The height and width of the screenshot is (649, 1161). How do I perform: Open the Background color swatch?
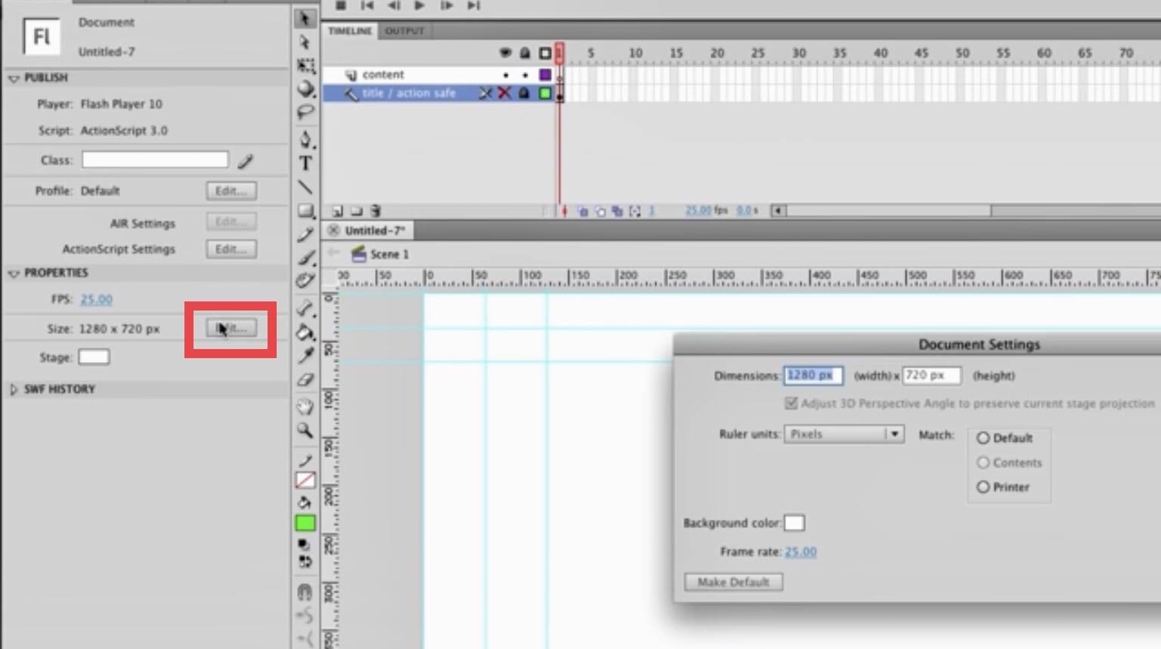794,523
